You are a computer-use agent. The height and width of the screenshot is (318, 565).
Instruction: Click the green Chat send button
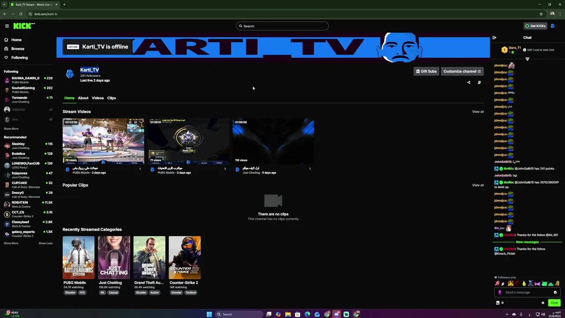coord(554,303)
